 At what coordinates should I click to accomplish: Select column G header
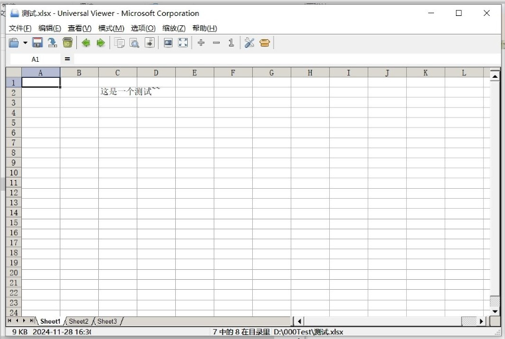pyautogui.click(x=271, y=72)
